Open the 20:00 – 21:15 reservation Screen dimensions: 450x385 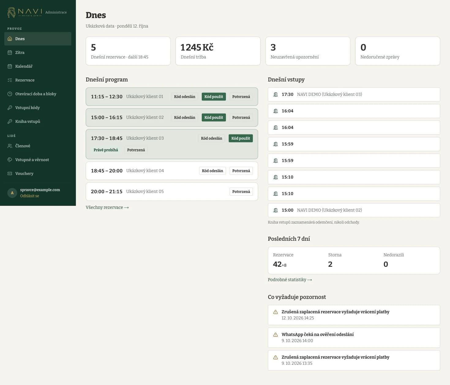pos(172,192)
